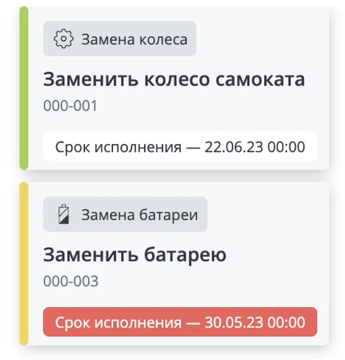Click task number 000-001
This screenshot has height=360, width=345.
point(70,106)
